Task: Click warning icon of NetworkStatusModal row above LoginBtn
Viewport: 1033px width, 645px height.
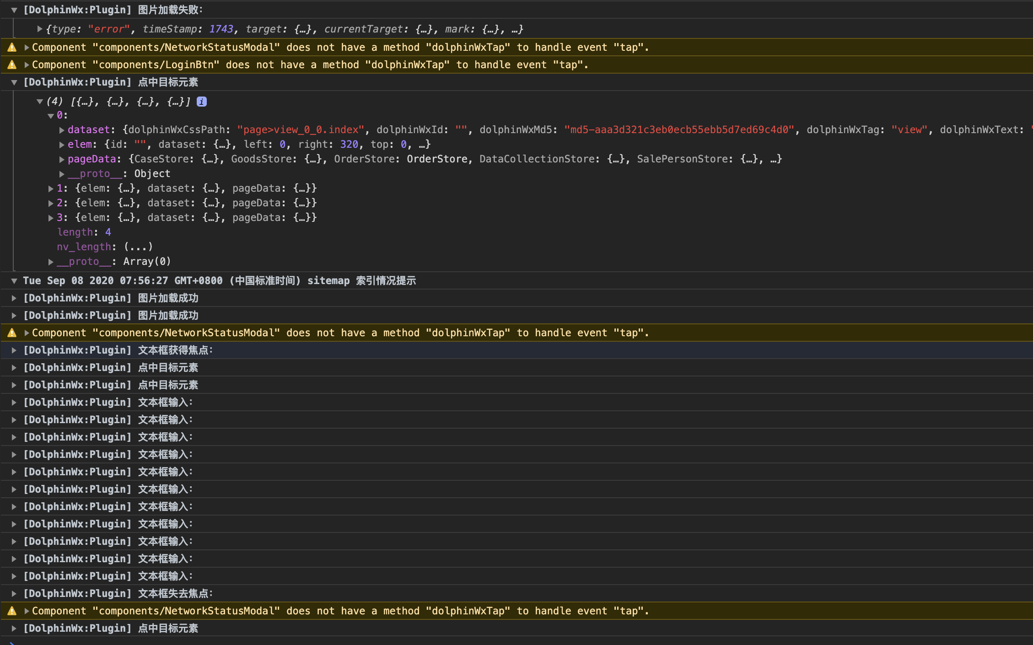Action: (12, 48)
